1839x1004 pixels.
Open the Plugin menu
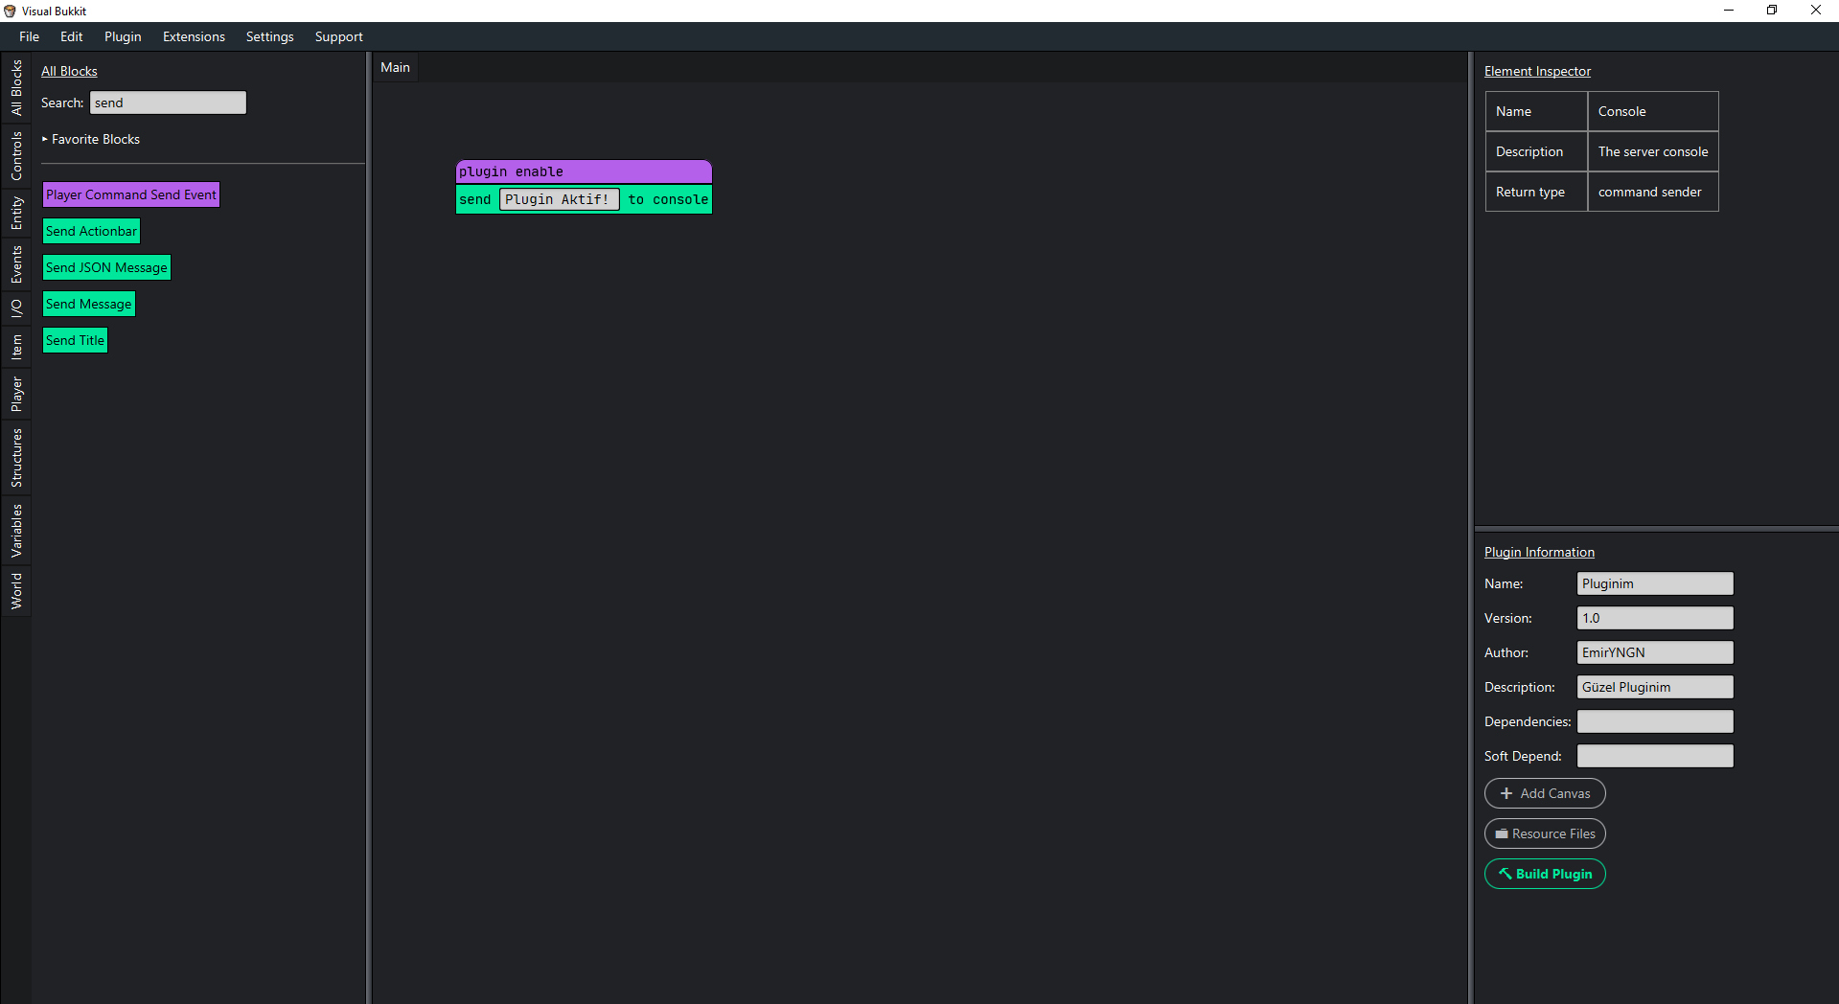coord(123,36)
